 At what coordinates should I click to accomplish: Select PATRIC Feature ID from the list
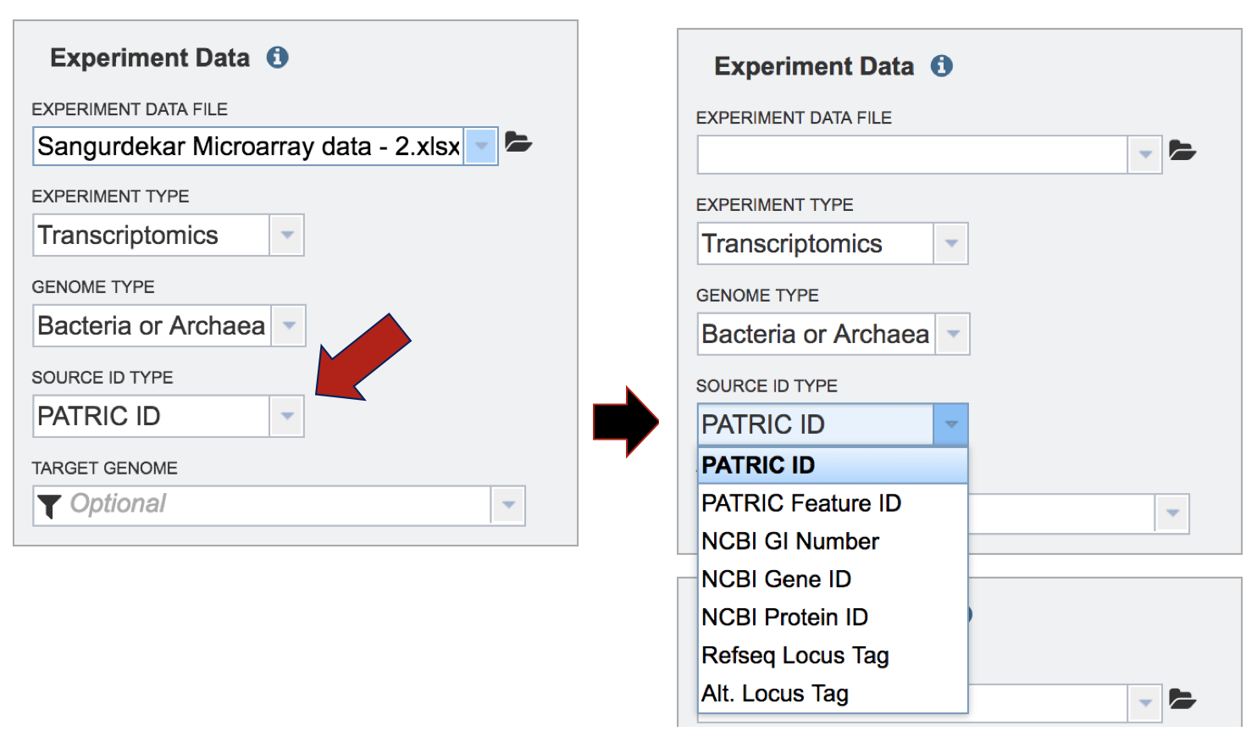801,503
